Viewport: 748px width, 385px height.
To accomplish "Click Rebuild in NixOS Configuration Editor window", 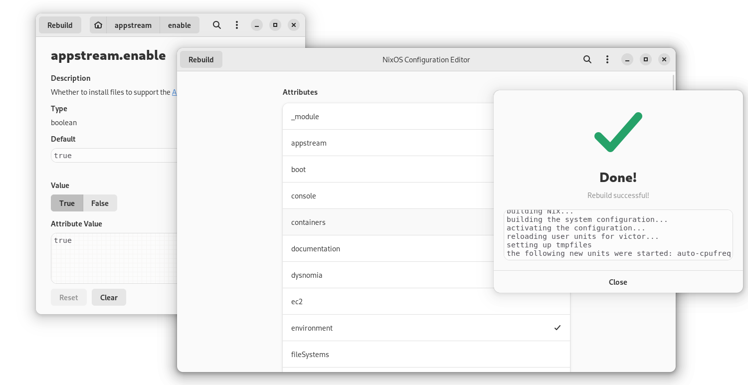I will click(x=201, y=59).
